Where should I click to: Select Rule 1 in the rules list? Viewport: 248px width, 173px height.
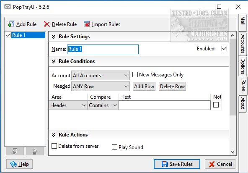28,35
